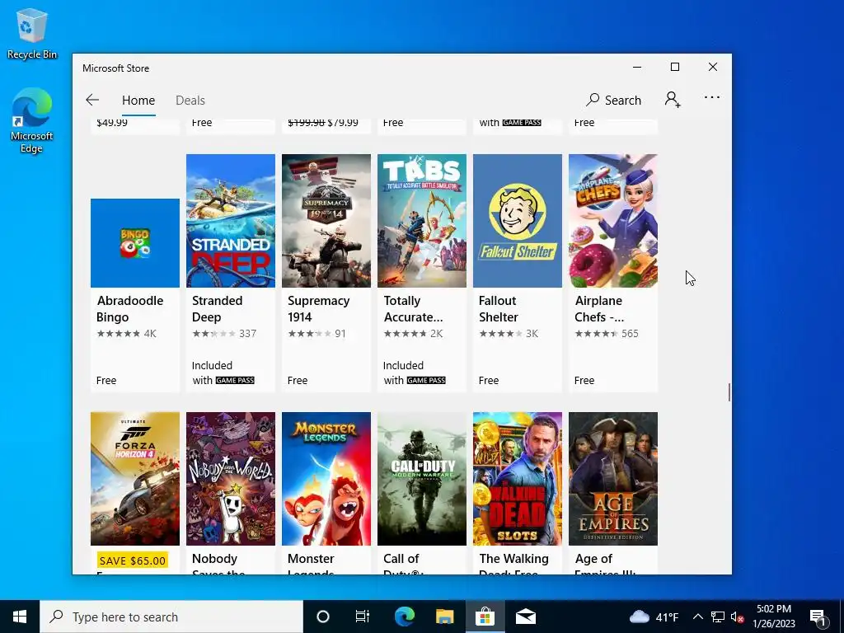Image resolution: width=844 pixels, height=633 pixels.
Task: Open Microsoft Edge desktop shortcut
Action: [x=32, y=121]
